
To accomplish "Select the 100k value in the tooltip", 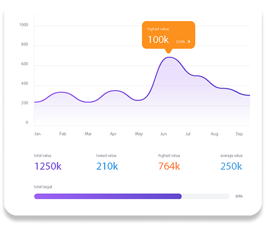I will [158, 39].
